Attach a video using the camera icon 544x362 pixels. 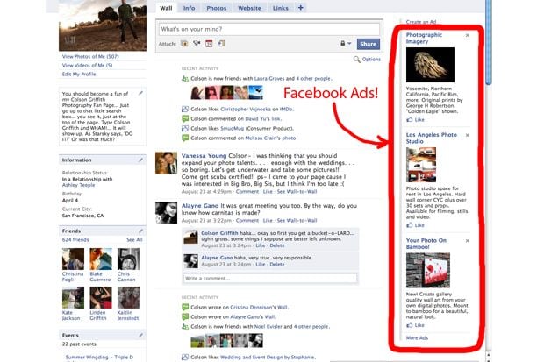click(197, 43)
